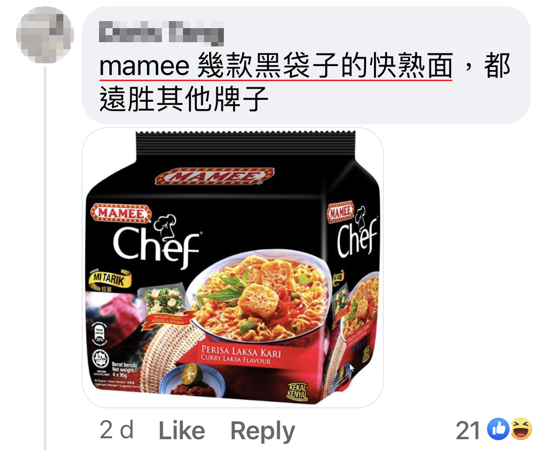This screenshot has width=549, height=450.
Task: Like this comment
Action: [x=182, y=430]
